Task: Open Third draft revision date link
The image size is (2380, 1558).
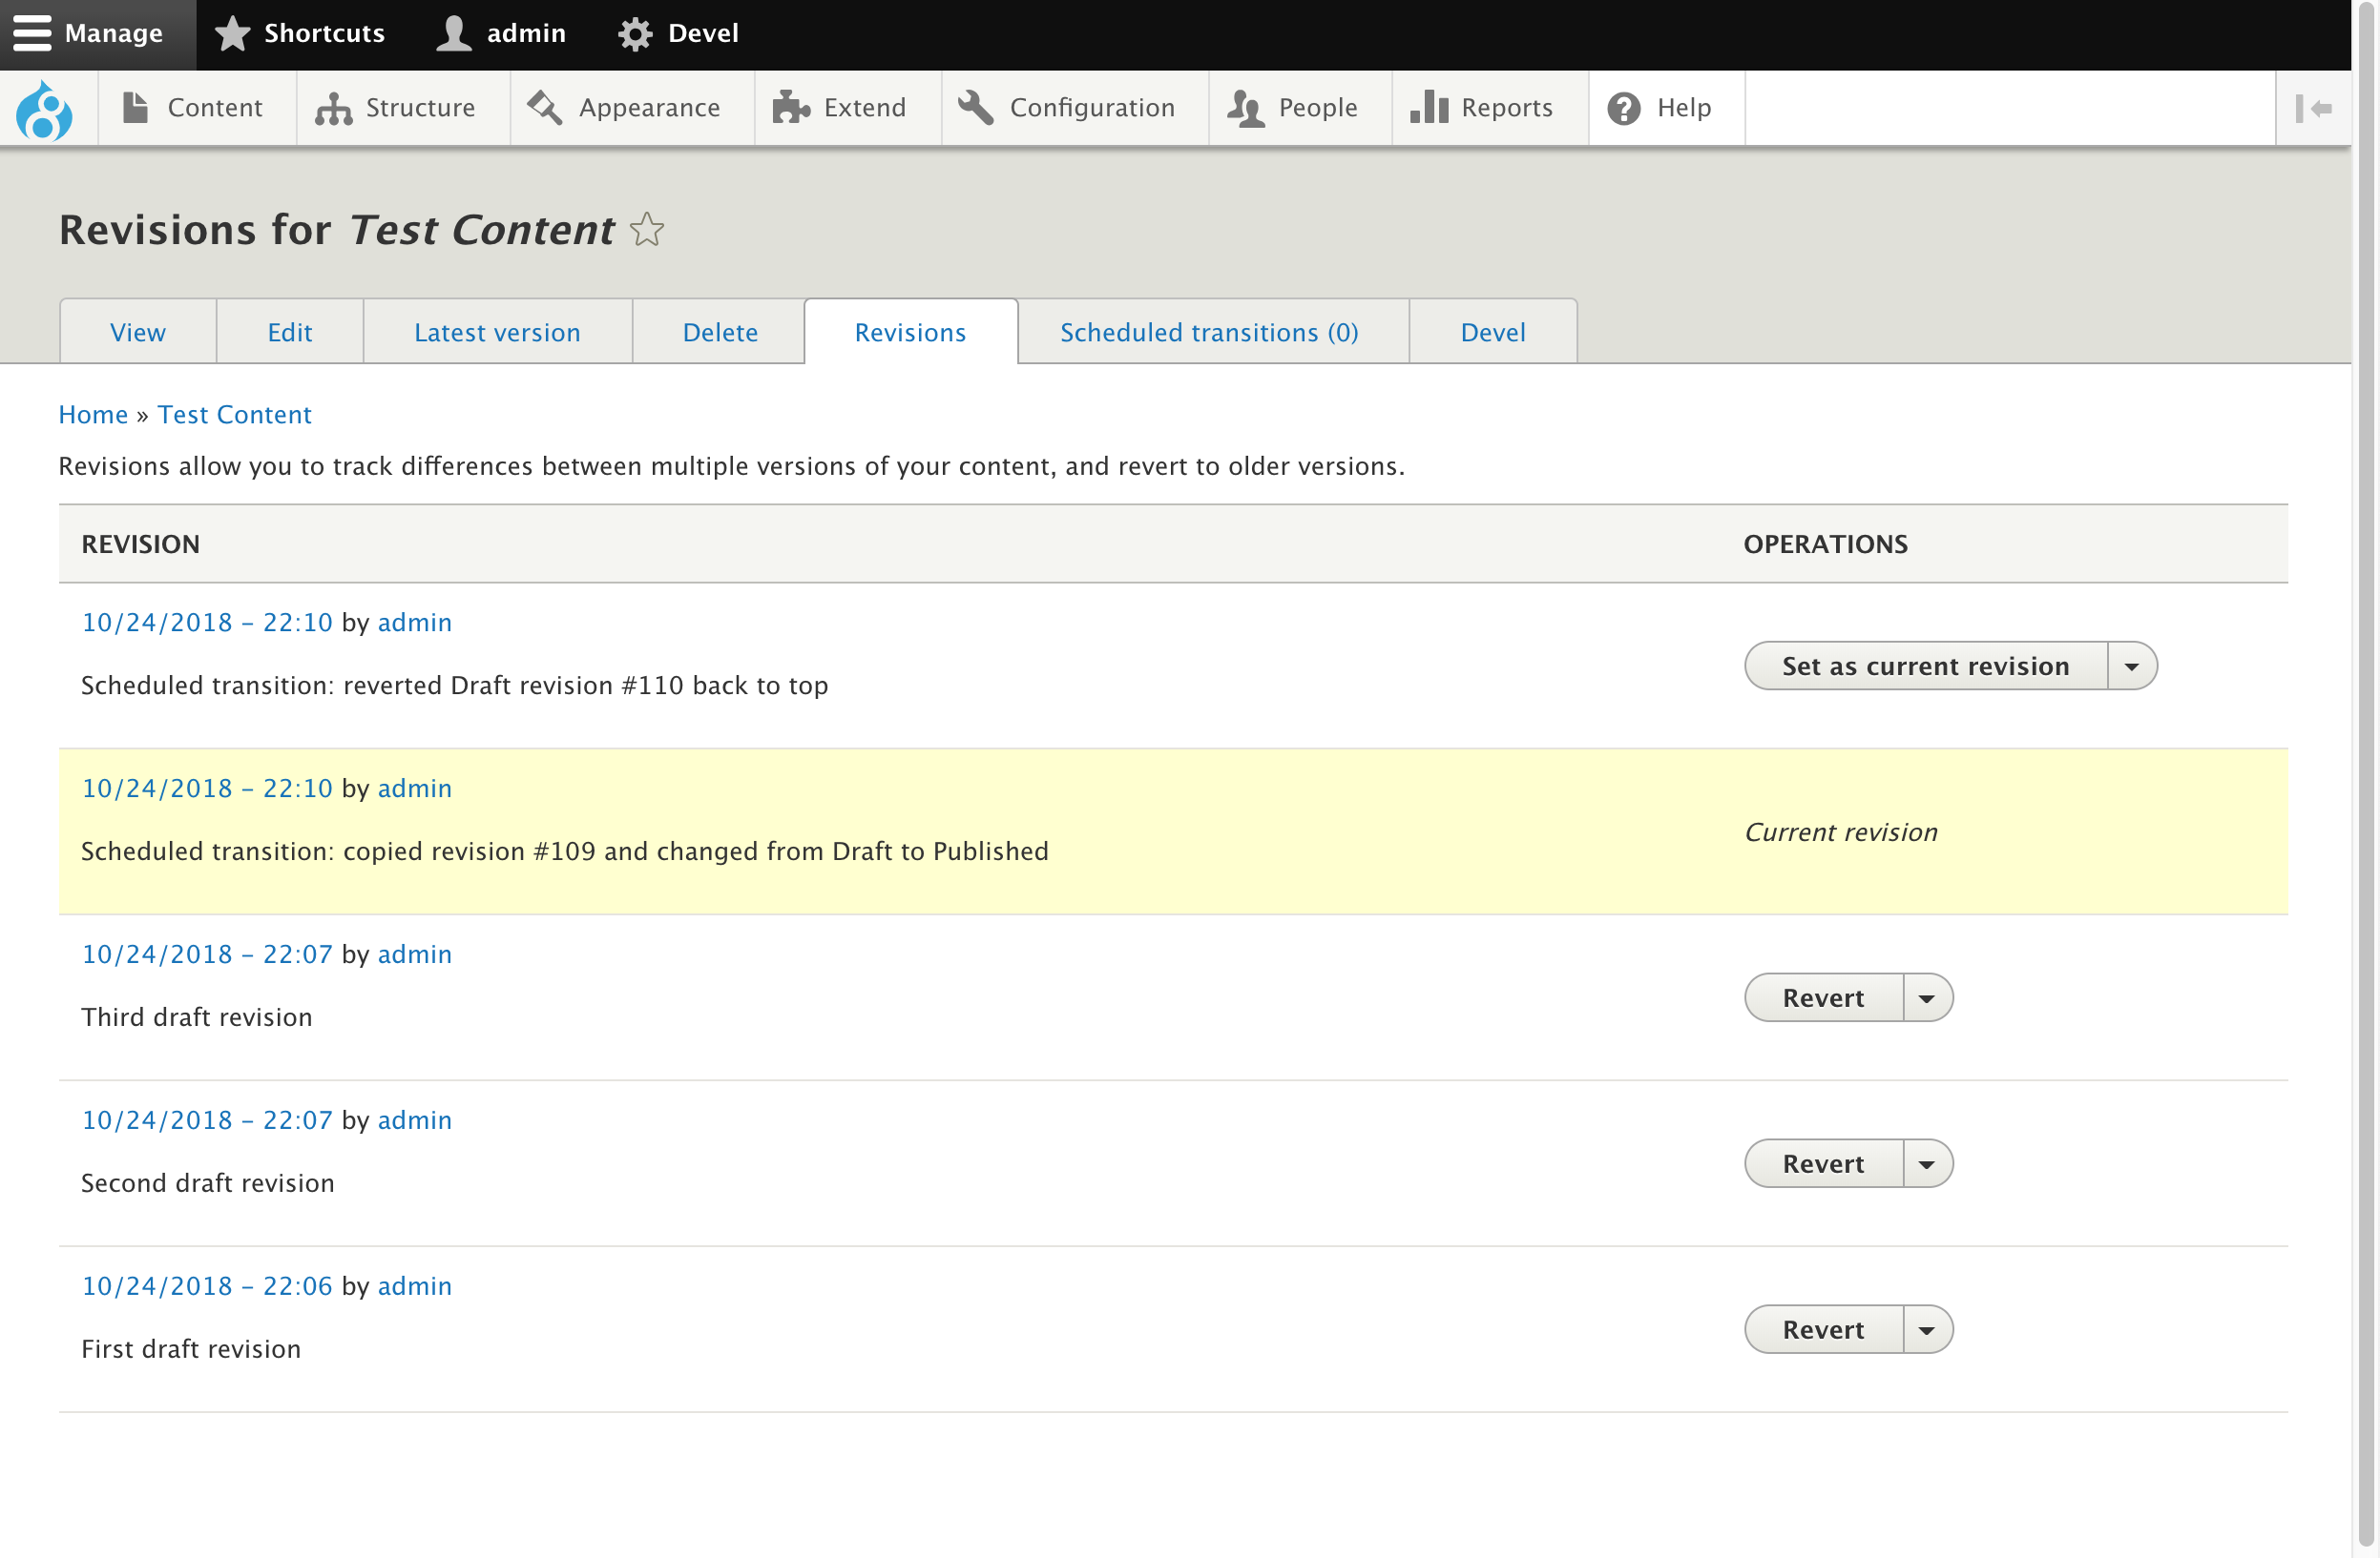Action: coord(207,954)
